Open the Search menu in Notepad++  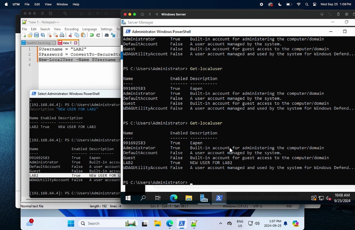[45, 29]
